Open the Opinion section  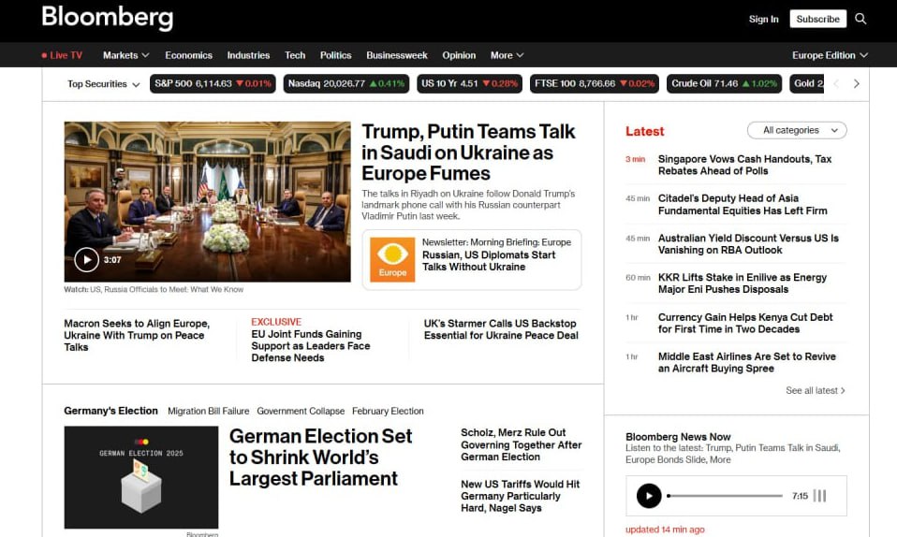(459, 55)
